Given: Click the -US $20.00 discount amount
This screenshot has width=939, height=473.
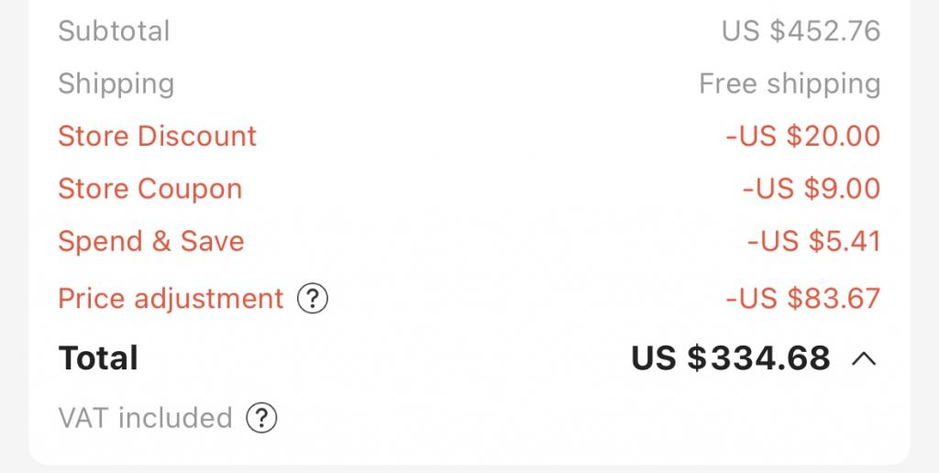Looking at the screenshot, I should click(x=802, y=136).
